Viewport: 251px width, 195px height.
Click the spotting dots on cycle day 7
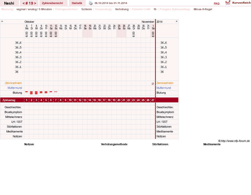[56, 92]
